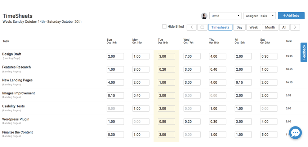308x147 pixels.
Task: Click Usability Tests' empty Sunday field
Action: 115,108
